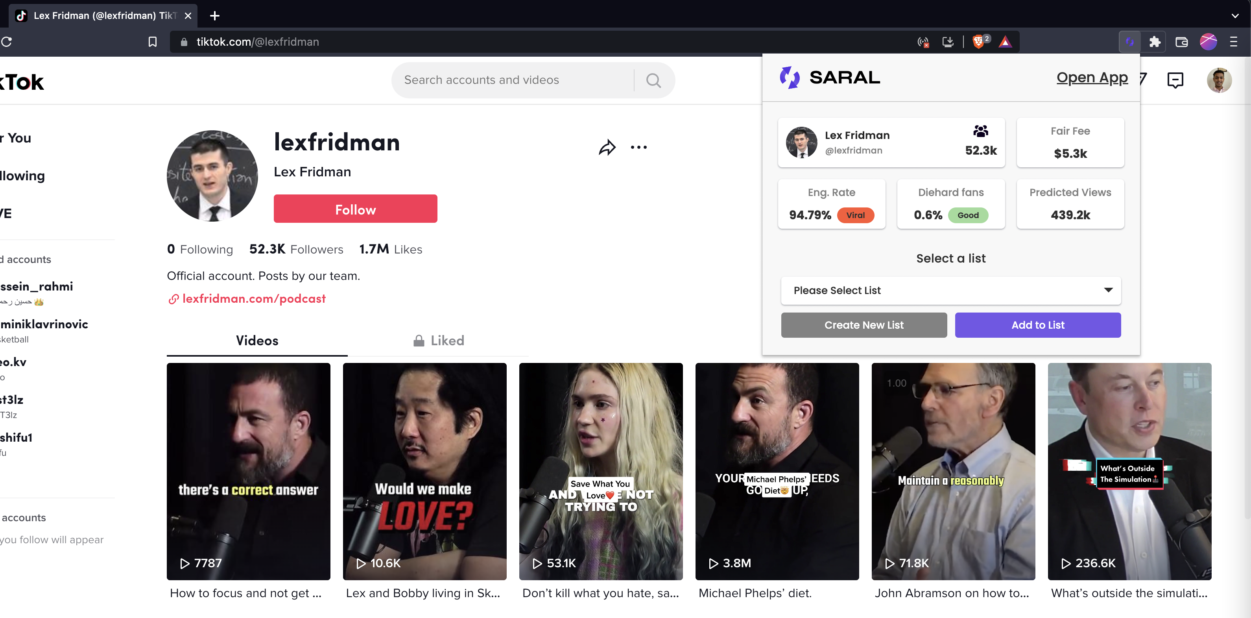This screenshot has height=618, width=1251.
Task: Click the Open App link in SARAL
Action: click(x=1092, y=78)
